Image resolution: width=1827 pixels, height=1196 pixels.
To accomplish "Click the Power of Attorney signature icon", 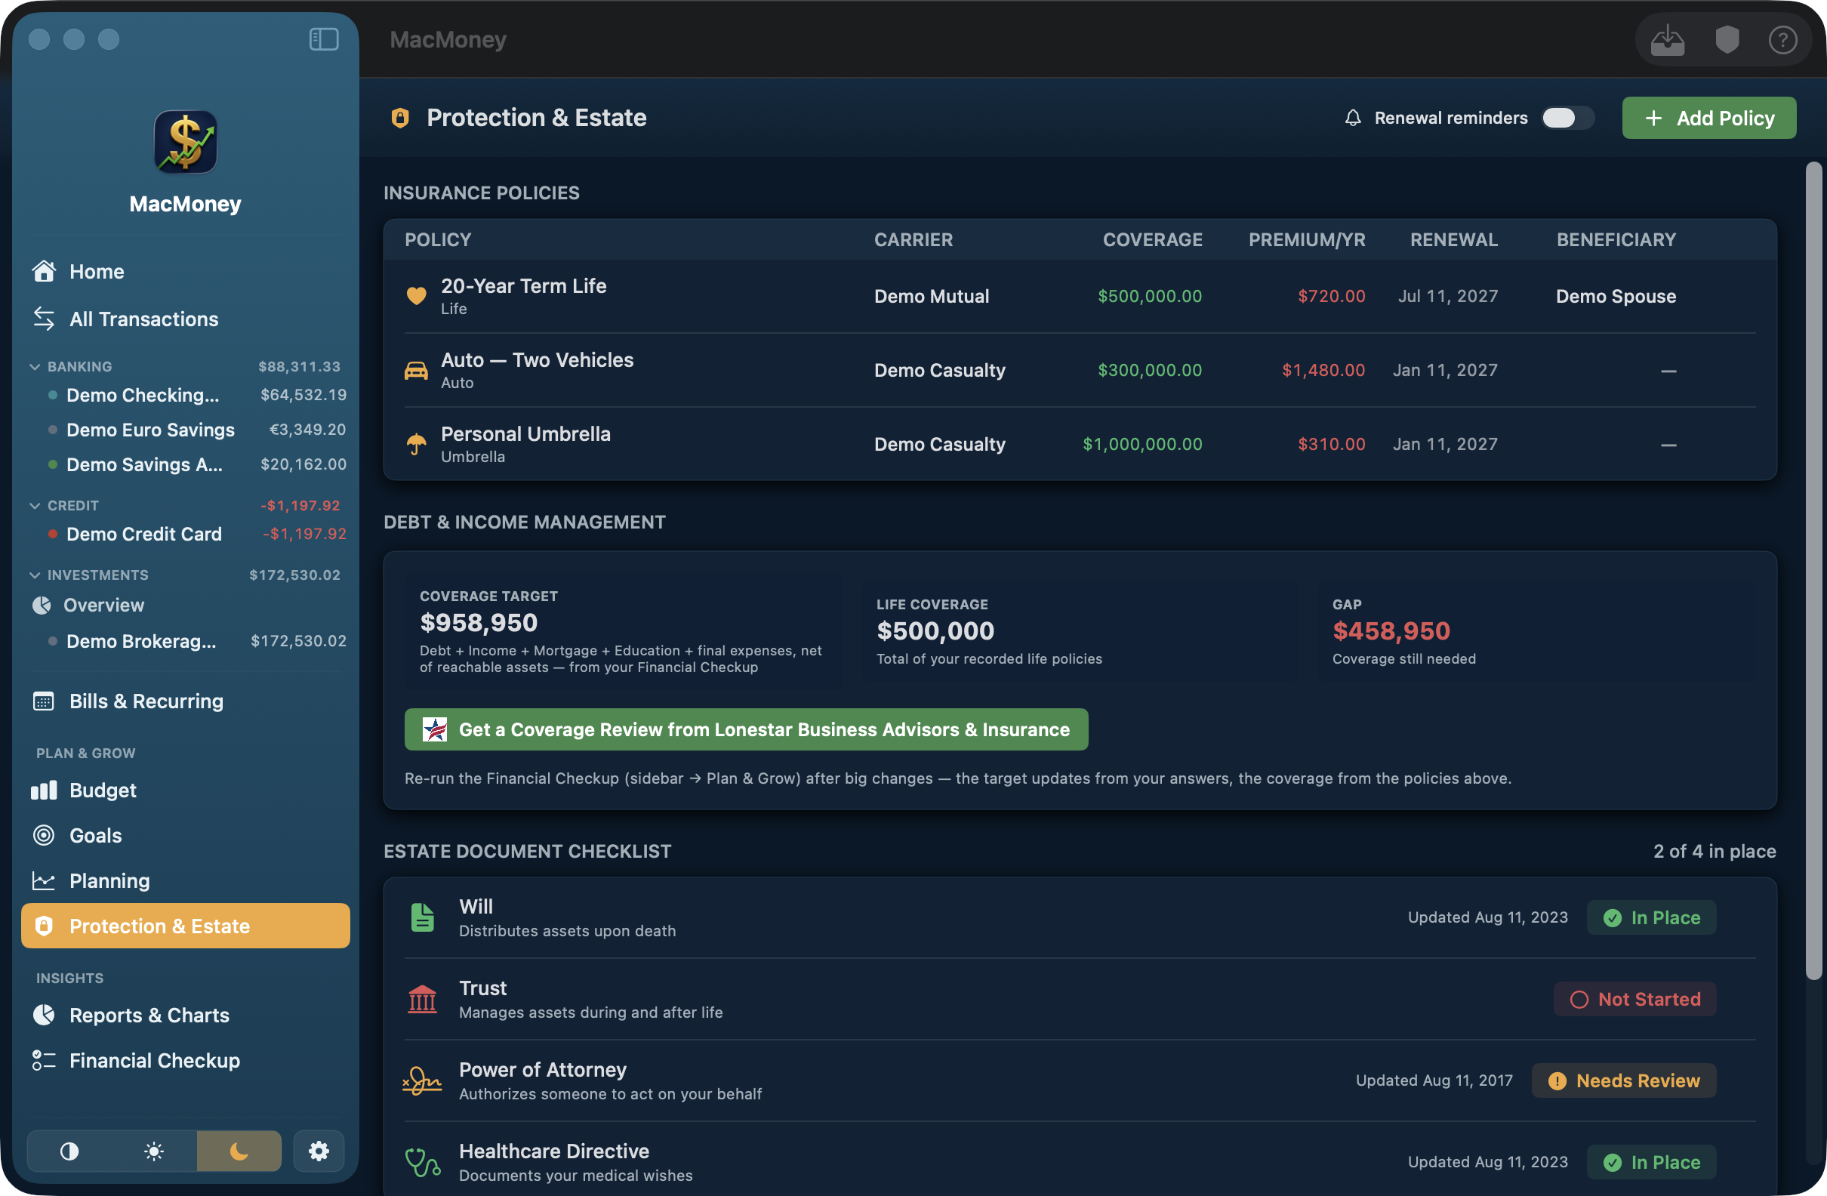I will pos(422,1080).
